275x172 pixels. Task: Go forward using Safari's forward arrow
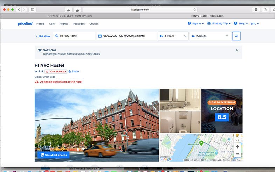[24, 10]
